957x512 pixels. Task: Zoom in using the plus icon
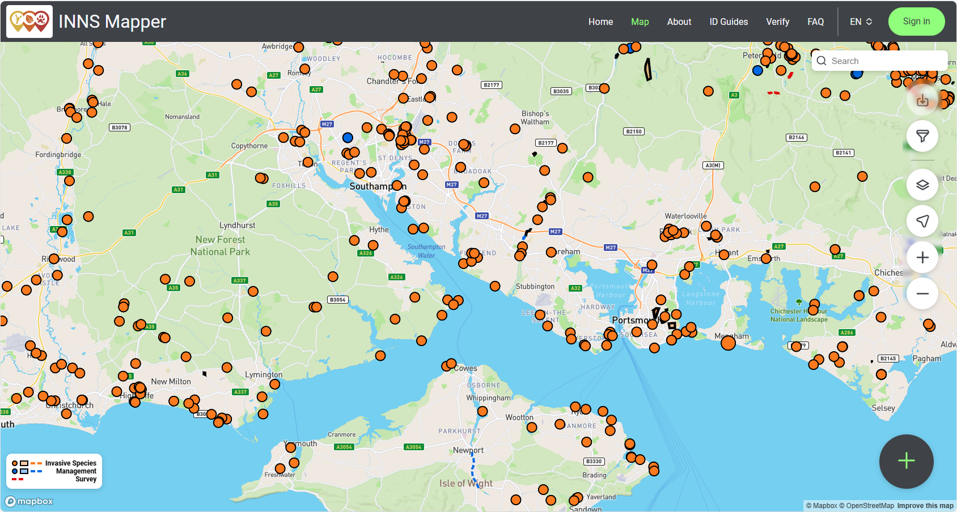(x=922, y=257)
